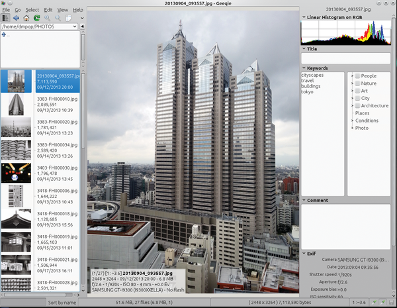397x308 pixels.
Task: Click the Zoom out magnifier icon
Action: (58, 19)
